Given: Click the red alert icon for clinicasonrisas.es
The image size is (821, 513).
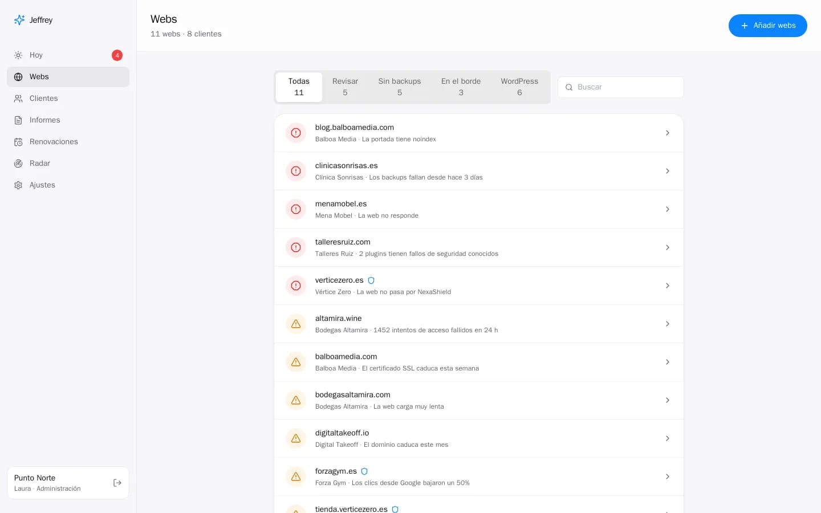Looking at the screenshot, I should pos(296,171).
